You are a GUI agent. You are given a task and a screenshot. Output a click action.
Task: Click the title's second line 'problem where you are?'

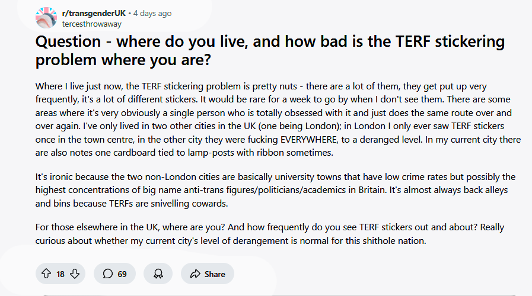coord(123,60)
